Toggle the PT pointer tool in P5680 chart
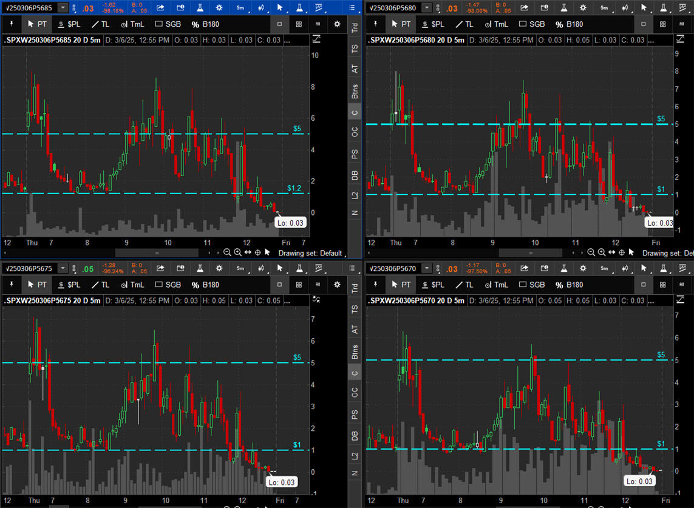 pyautogui.click(x=401, y=24)
